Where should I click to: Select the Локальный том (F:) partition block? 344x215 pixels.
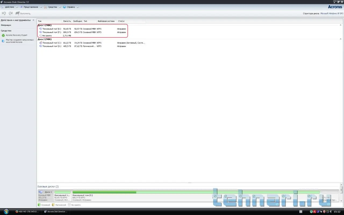(x=196, y=196)
